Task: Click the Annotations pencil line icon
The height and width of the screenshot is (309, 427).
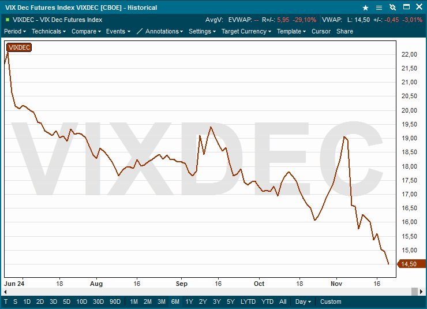Action: click(139, 31)
